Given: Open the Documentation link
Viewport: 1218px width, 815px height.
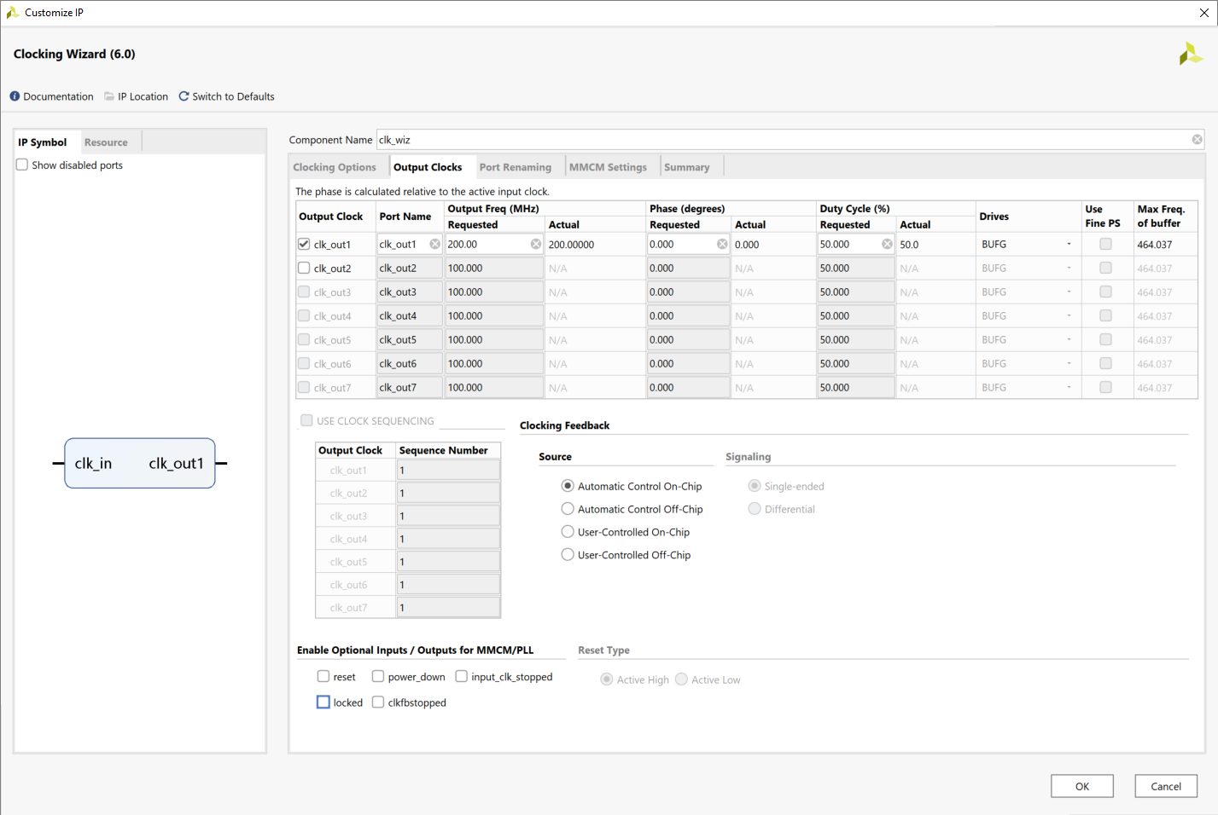Looking at the screenshot, I should click(58, 96).
